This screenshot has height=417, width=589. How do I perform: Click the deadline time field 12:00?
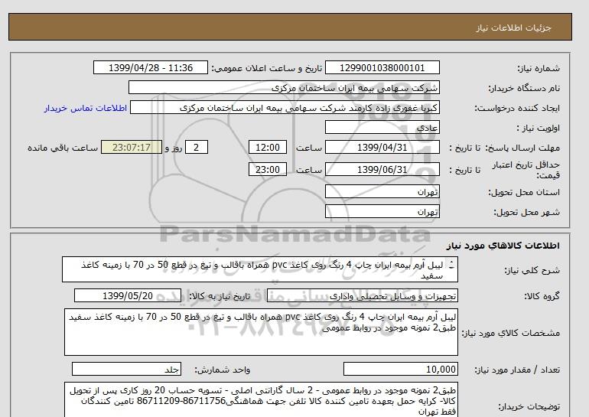tap(268, 147)
